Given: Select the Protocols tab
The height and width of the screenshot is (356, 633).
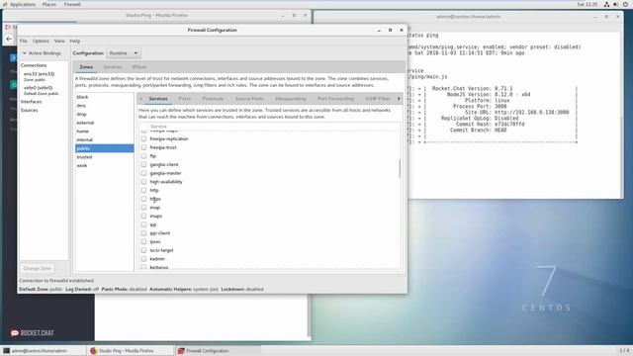Looking at the screenshot, I should click(213, 99).
